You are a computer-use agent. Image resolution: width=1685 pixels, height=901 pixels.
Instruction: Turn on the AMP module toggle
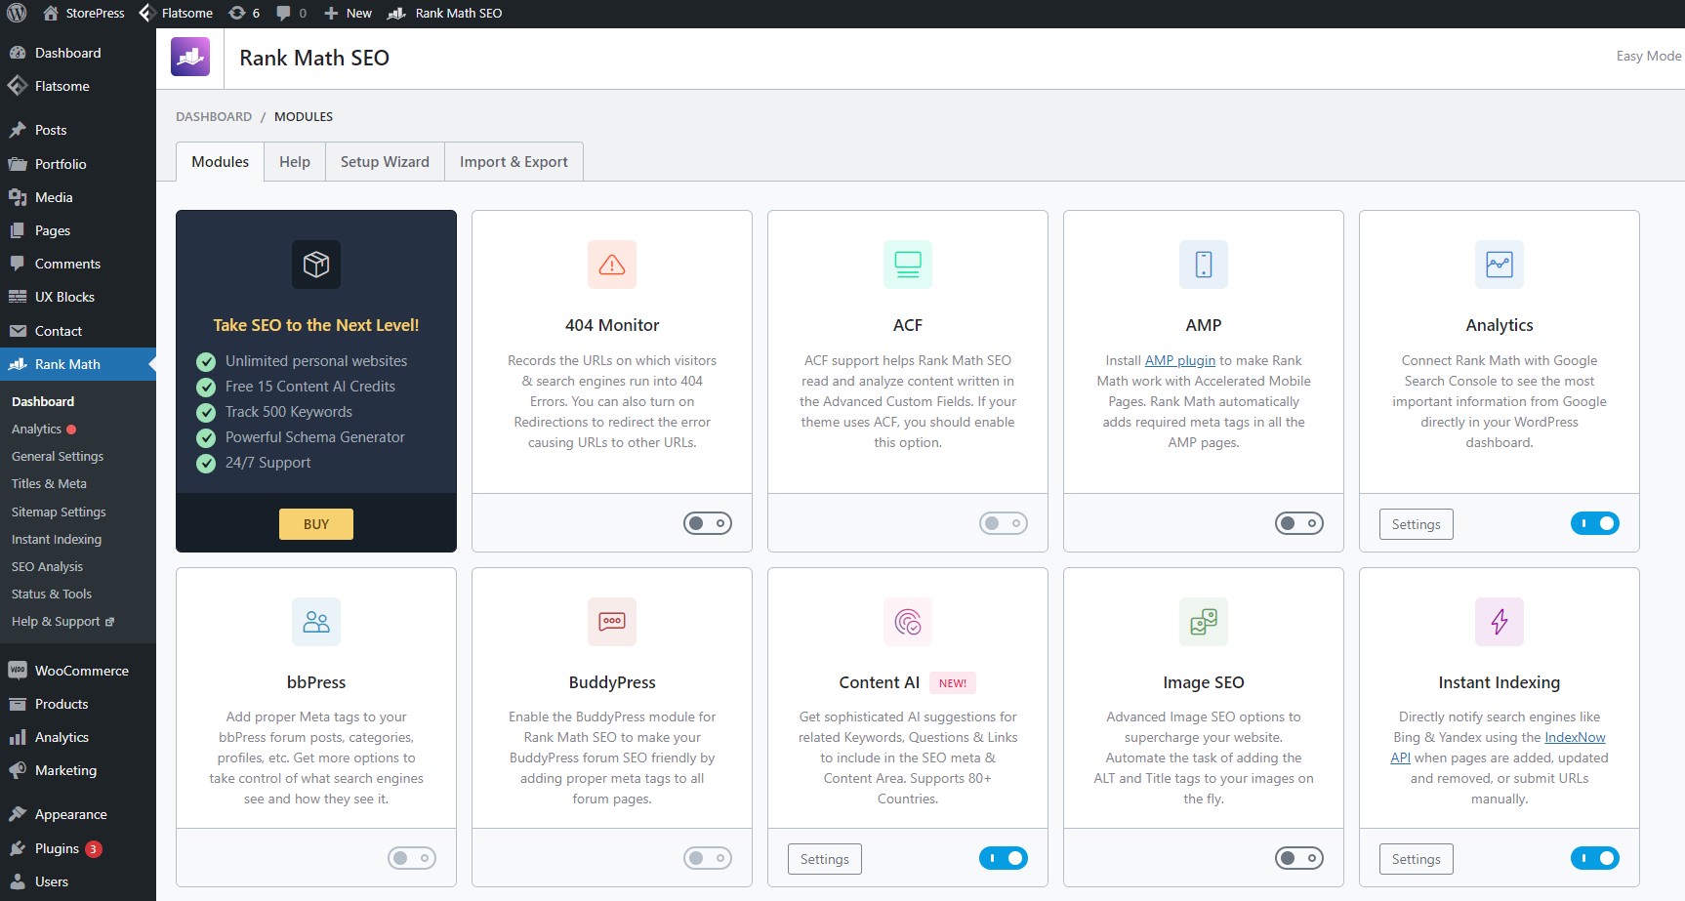(1299, 523)
